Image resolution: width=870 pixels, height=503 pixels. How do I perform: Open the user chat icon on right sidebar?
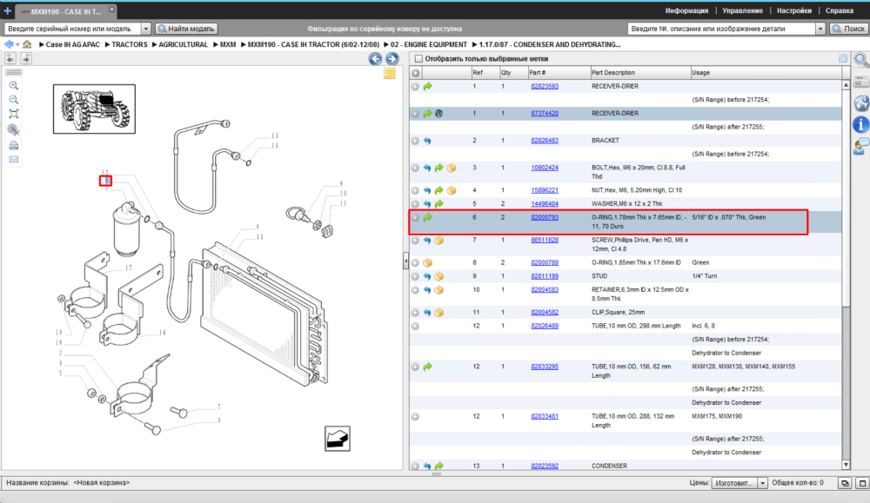tap(861, 146)
